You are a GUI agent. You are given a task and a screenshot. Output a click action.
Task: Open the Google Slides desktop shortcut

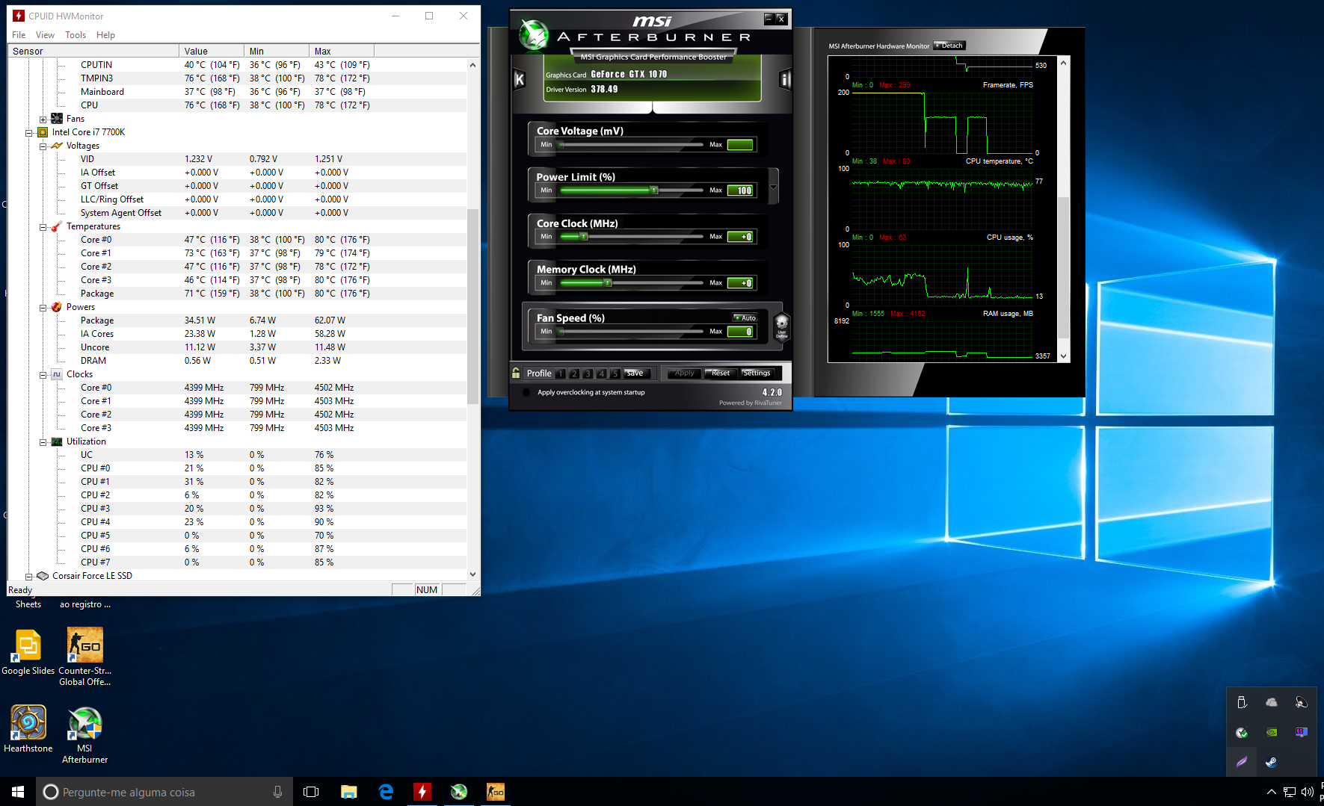pos(28,651)
